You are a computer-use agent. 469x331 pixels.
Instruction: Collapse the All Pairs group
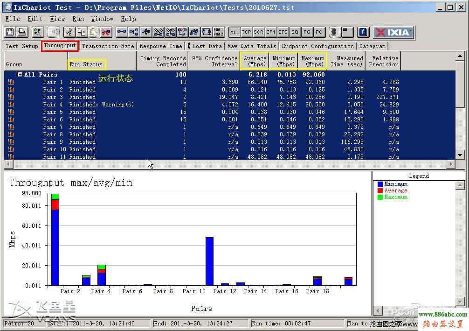pyautogui.click(x=20, y=75)
